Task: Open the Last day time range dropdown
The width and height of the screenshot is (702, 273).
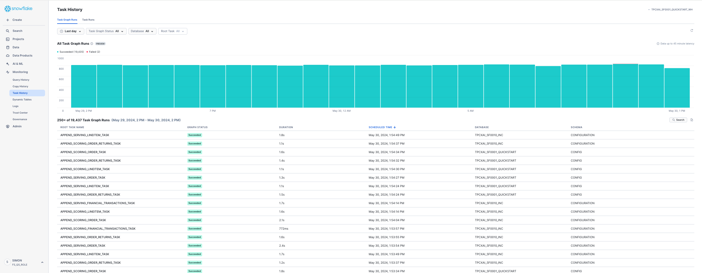Action: point(71,31)
